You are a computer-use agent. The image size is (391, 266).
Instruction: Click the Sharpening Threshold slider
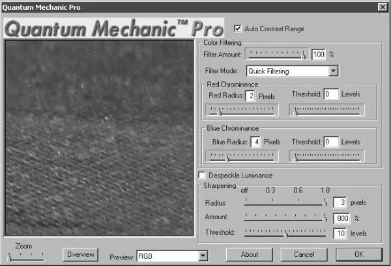(286, 233)
